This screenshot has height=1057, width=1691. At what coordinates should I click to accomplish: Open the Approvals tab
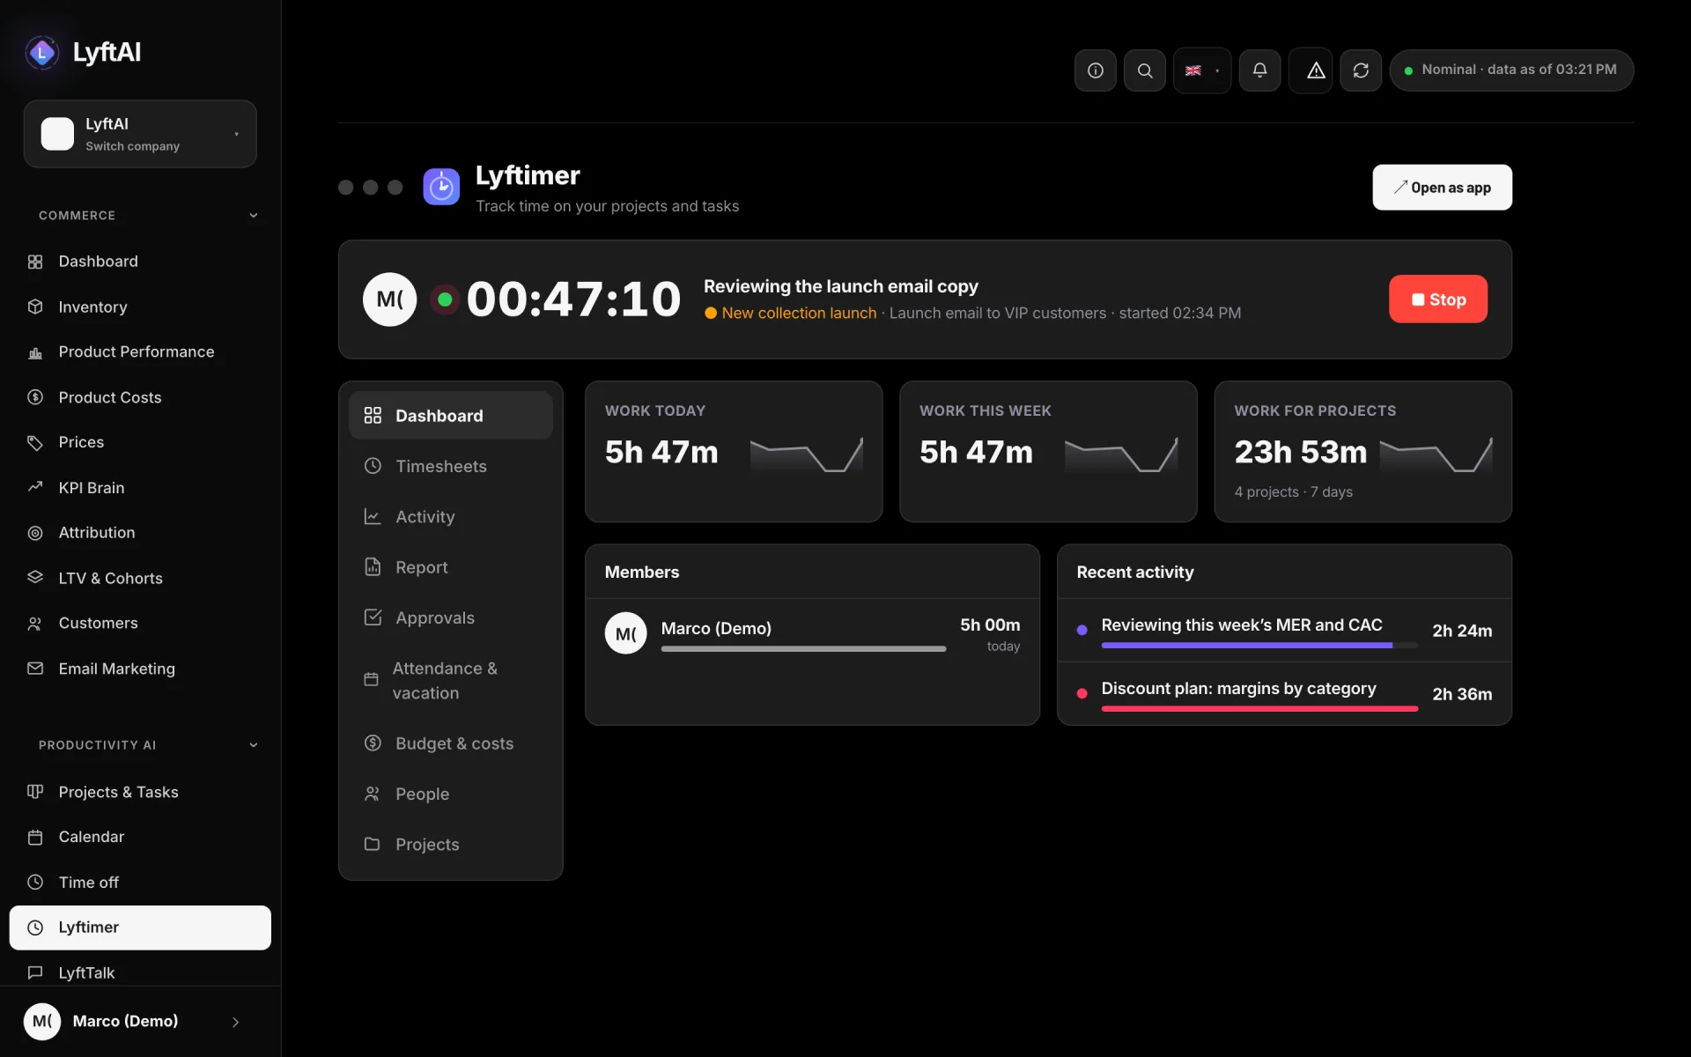[x=451, y=618]
